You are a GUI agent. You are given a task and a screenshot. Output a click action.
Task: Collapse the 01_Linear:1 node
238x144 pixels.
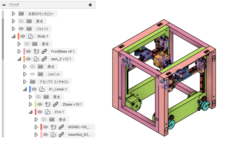tap(25, 89)
